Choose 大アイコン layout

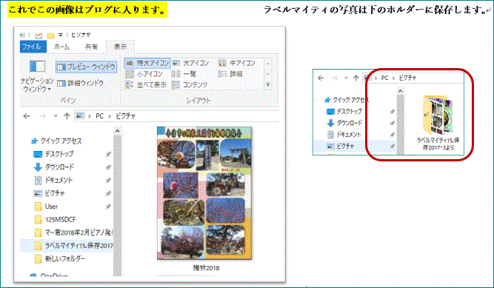tap(191, 63)
